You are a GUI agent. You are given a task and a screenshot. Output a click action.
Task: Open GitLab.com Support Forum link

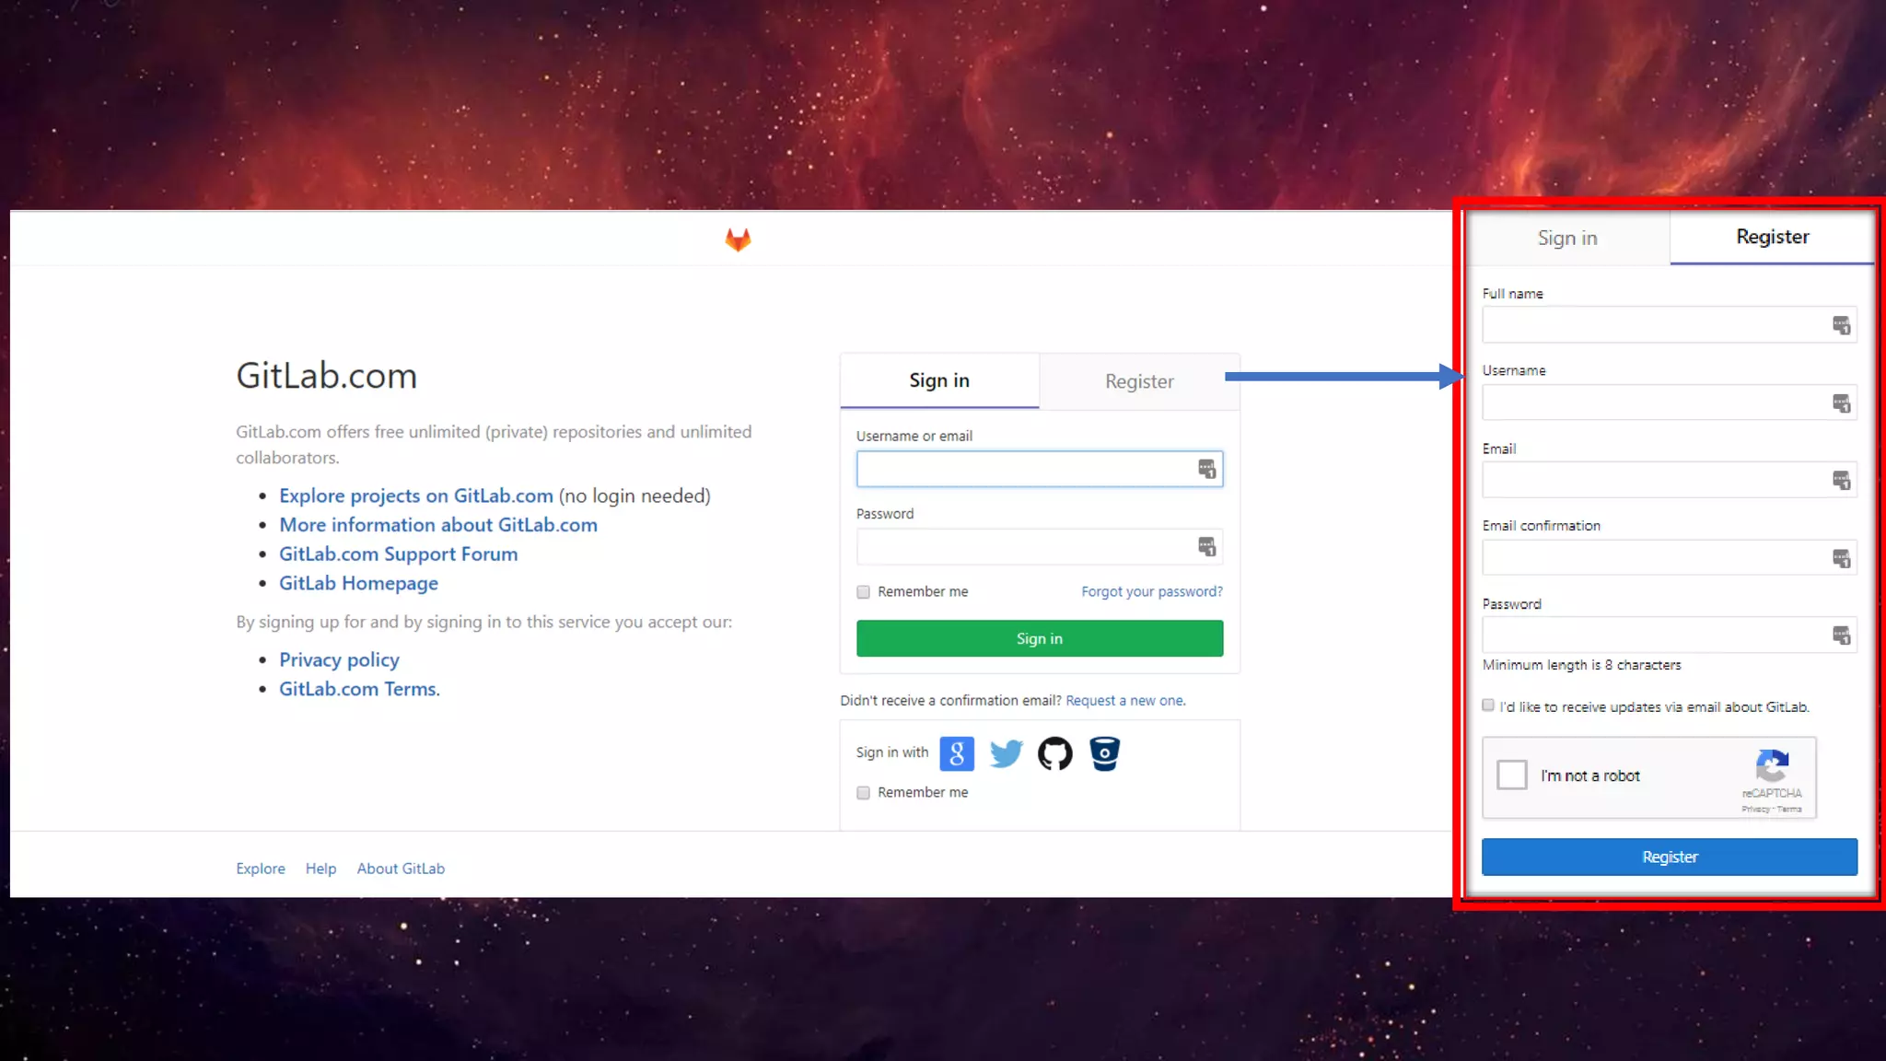399,554
